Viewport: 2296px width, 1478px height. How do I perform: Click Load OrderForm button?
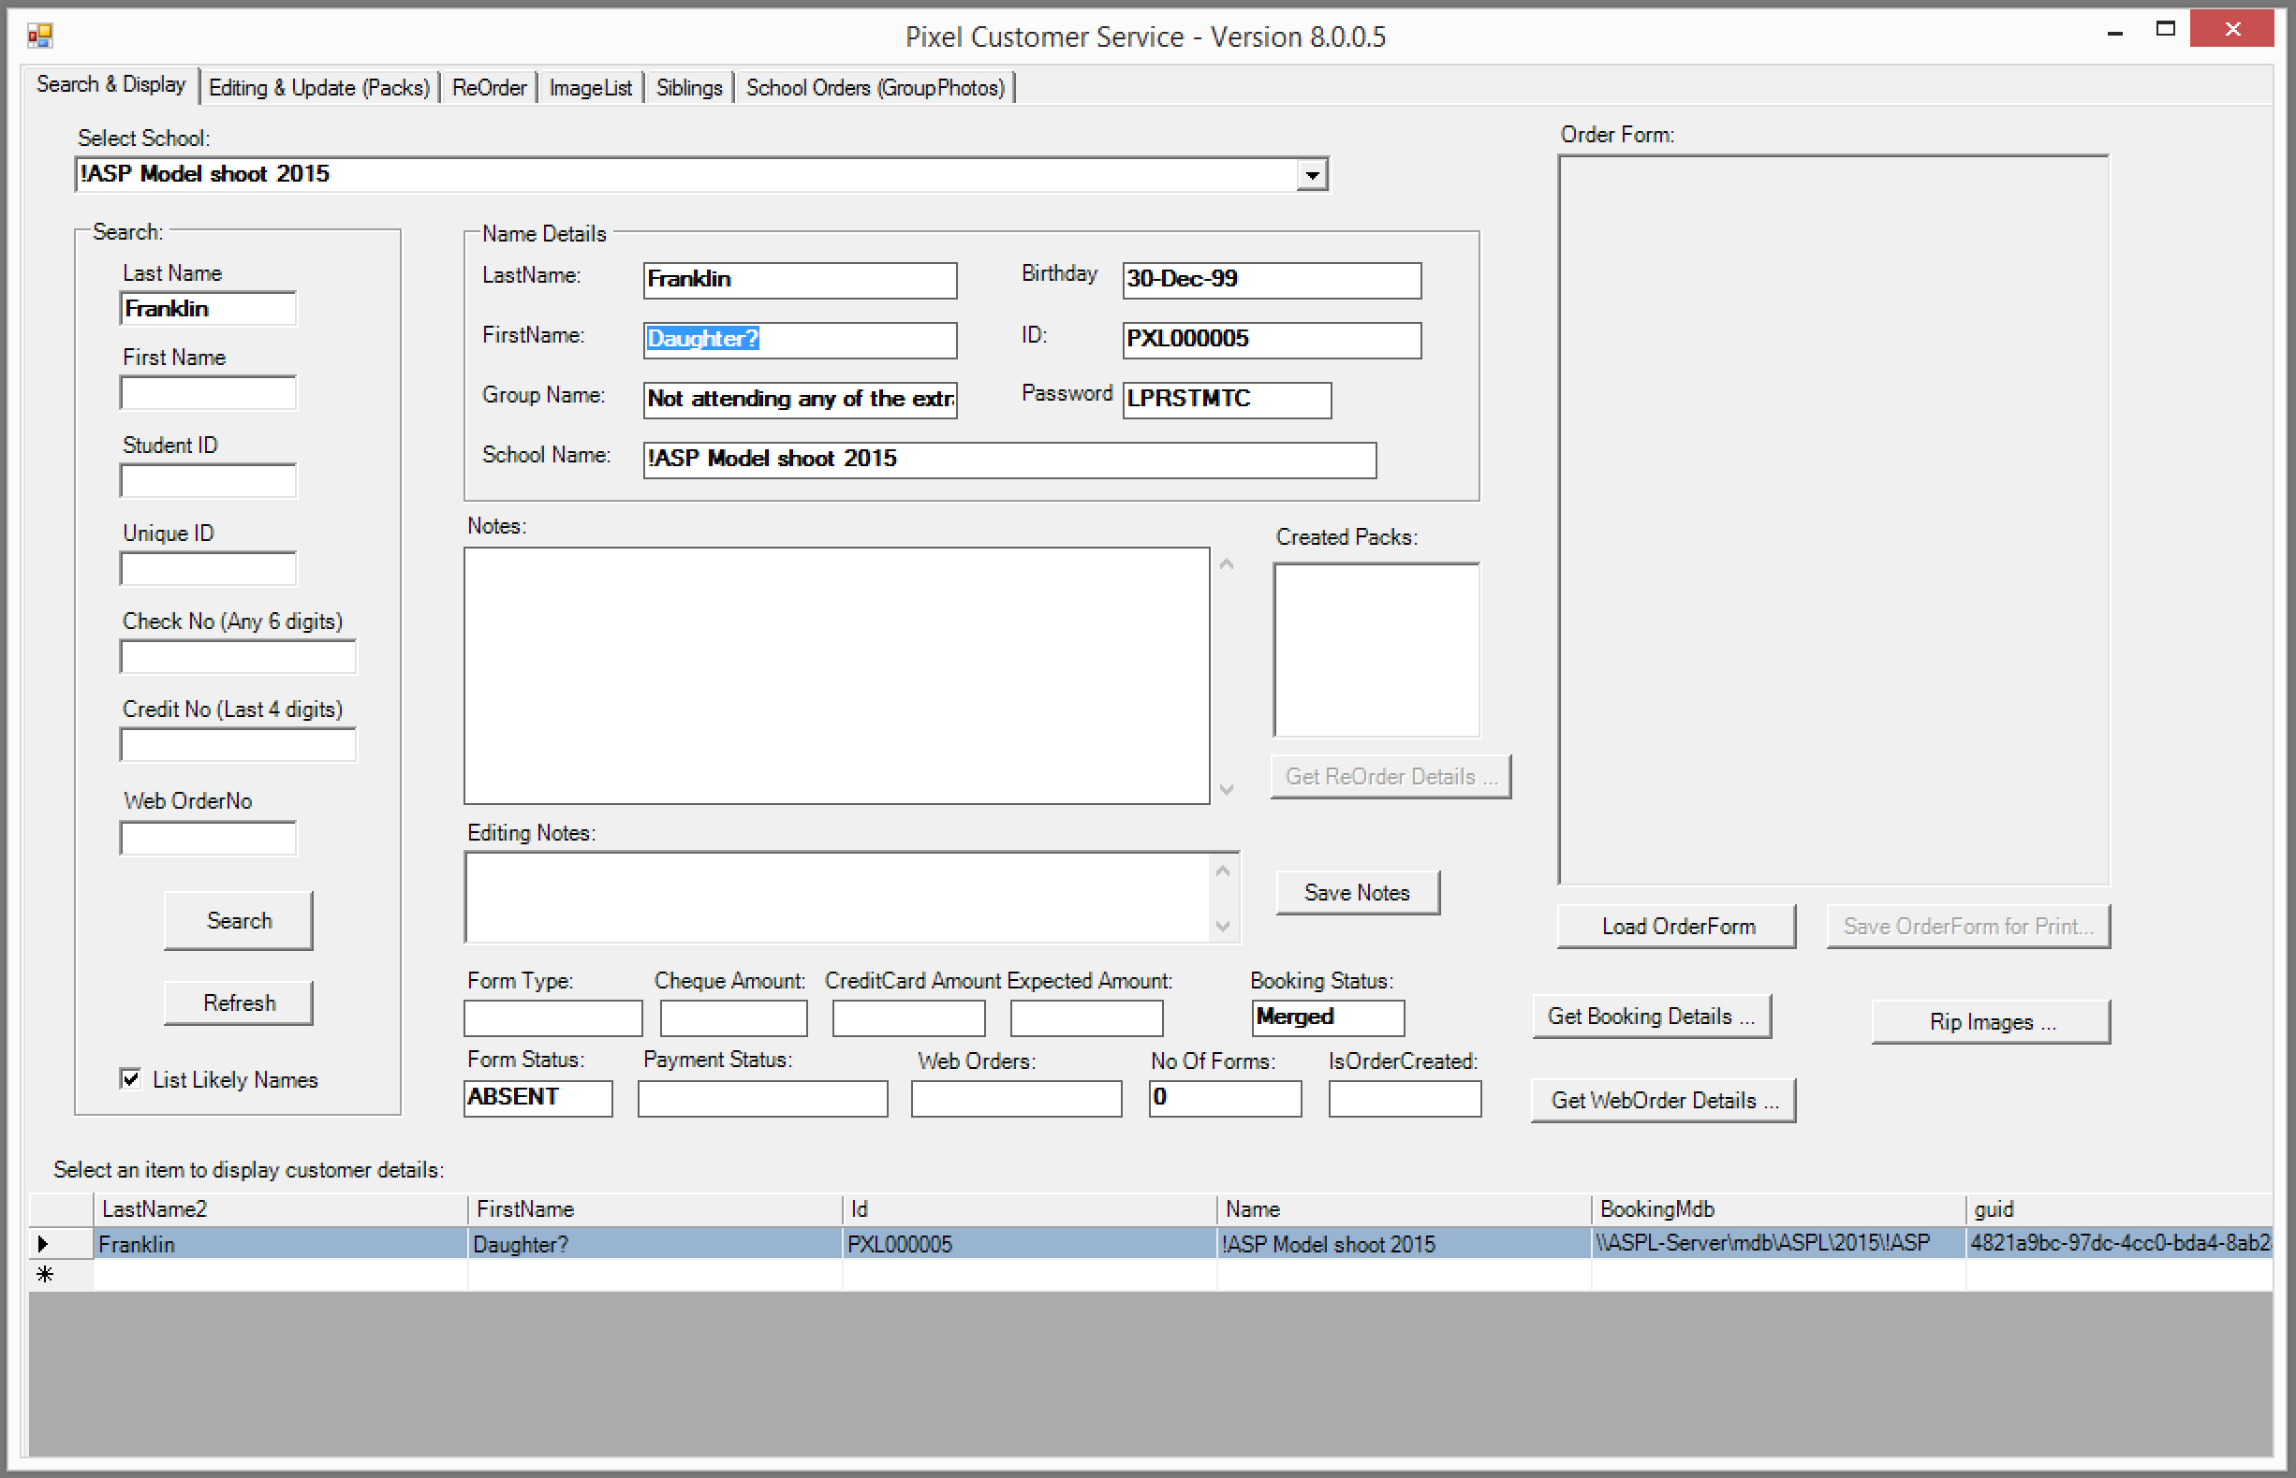1676,926
